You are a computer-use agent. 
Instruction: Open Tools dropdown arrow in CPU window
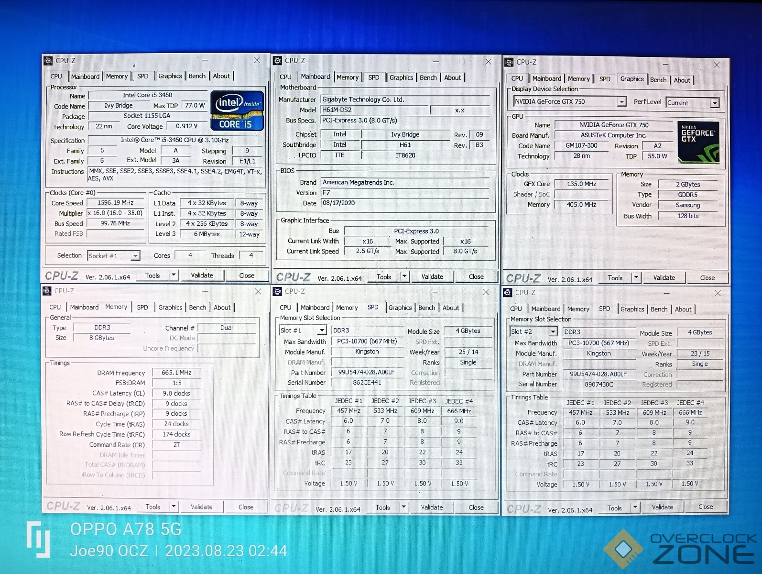click(x=174, y=275)
